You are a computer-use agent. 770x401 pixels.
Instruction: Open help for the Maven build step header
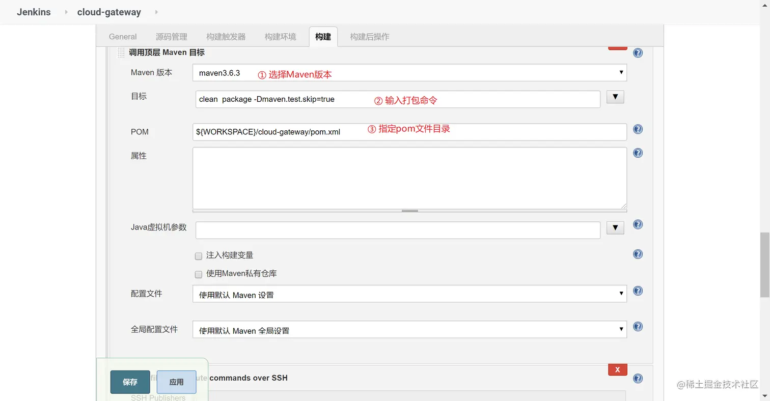tap(638, 53)
